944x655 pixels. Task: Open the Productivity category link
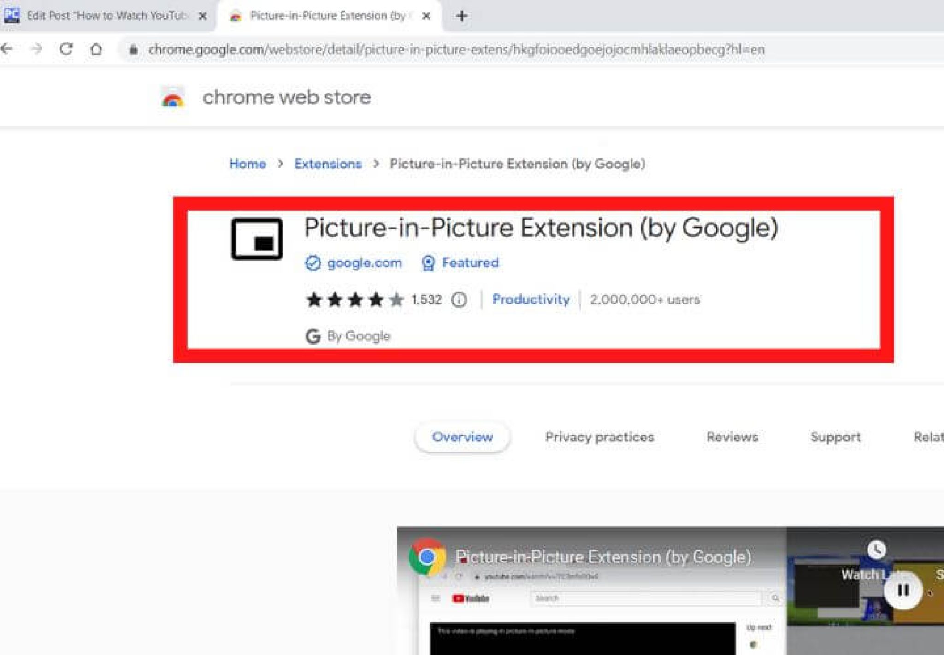(x=531, y=299)
